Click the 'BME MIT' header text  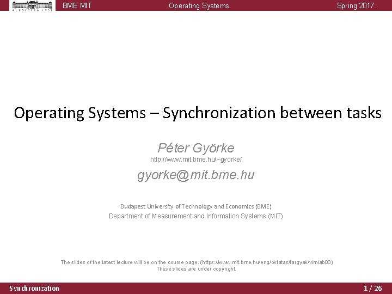(77, 5)
